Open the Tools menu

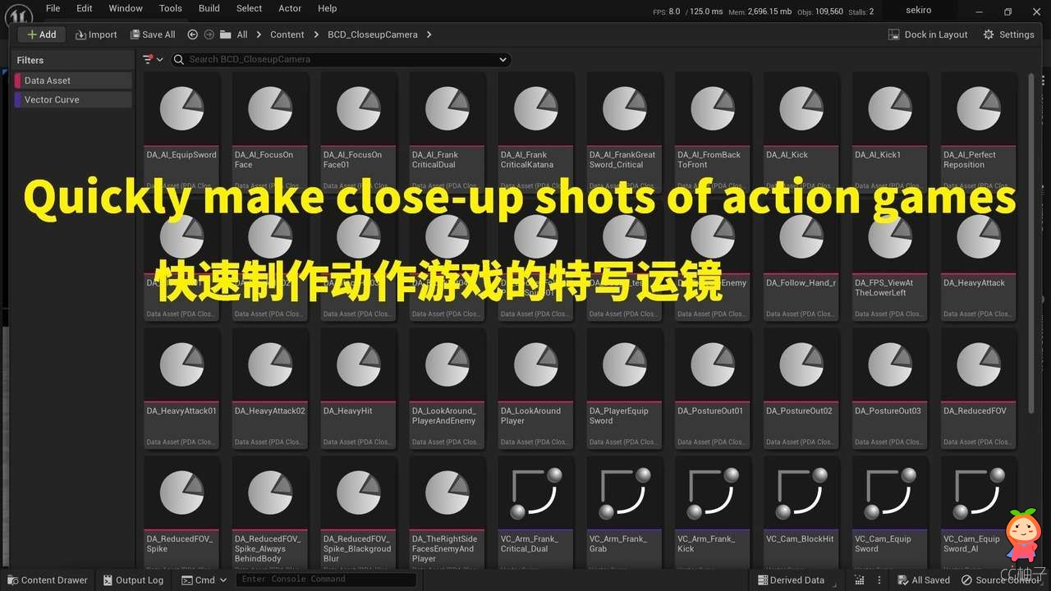coord(171,8)
